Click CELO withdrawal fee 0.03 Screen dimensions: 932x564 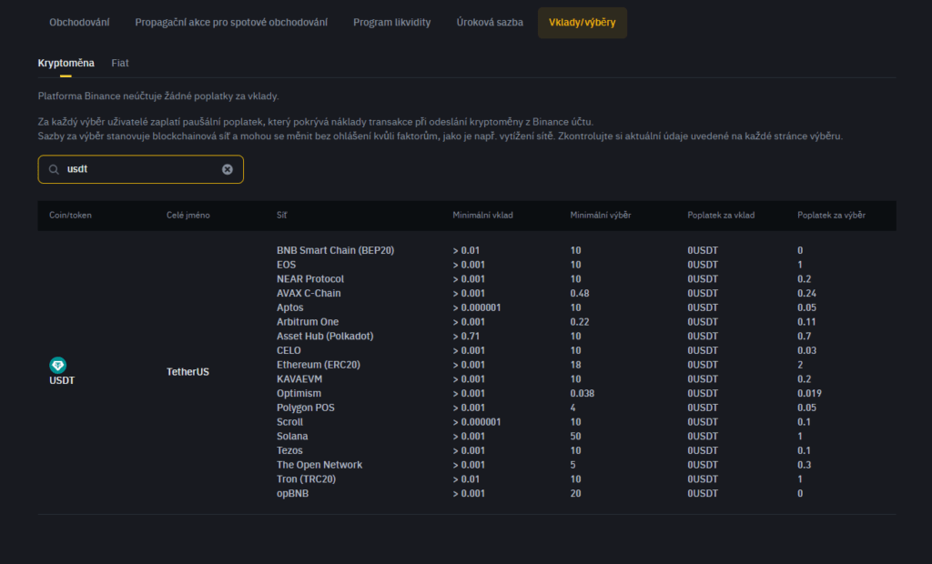(x=806, y=350)
